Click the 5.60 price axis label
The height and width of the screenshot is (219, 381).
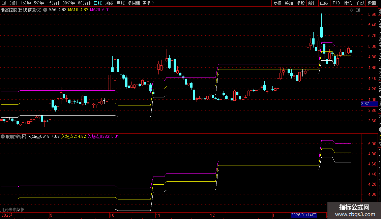coord(372,14)
